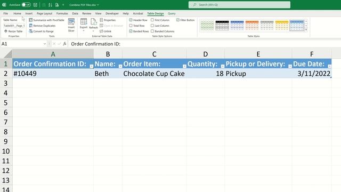341x192 pixels.
Task: Open the File tab
Action: [x=6, y=13]
